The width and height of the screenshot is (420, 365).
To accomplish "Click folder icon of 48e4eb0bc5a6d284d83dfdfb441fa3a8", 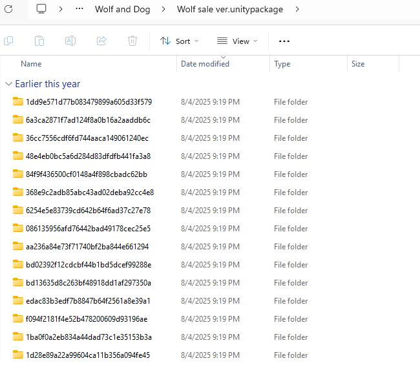I will pos(18,156).
